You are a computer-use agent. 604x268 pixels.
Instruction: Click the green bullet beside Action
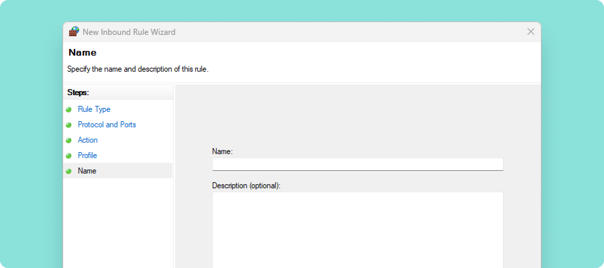pos(69,140)
